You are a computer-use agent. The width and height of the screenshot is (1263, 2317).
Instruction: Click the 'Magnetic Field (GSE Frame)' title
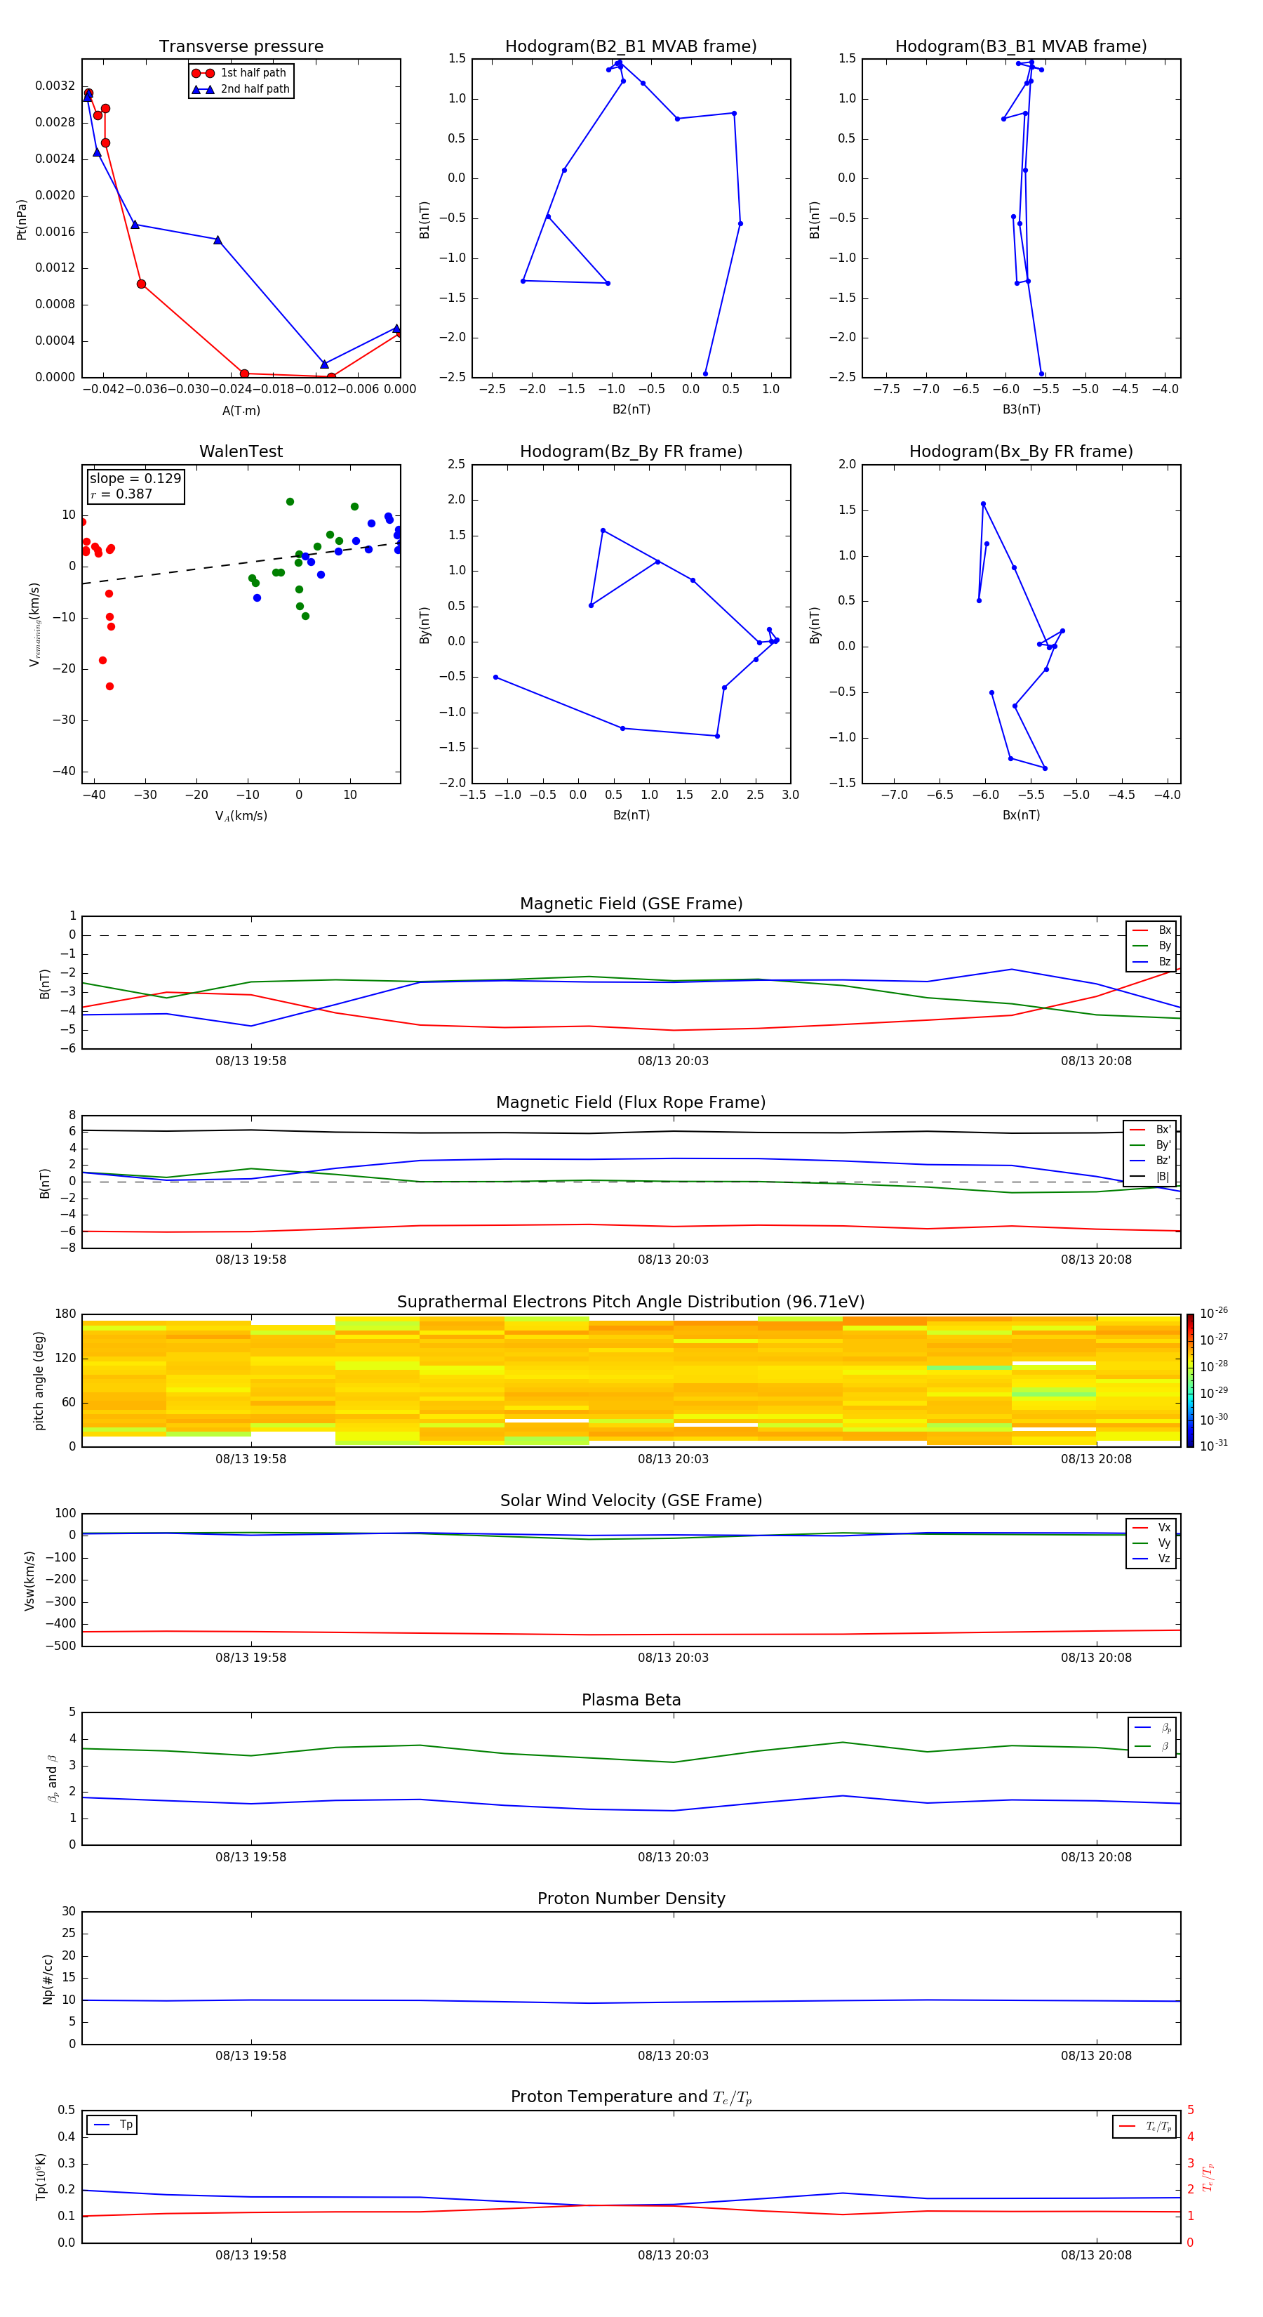pyautogui.click(x=631, y=904)
